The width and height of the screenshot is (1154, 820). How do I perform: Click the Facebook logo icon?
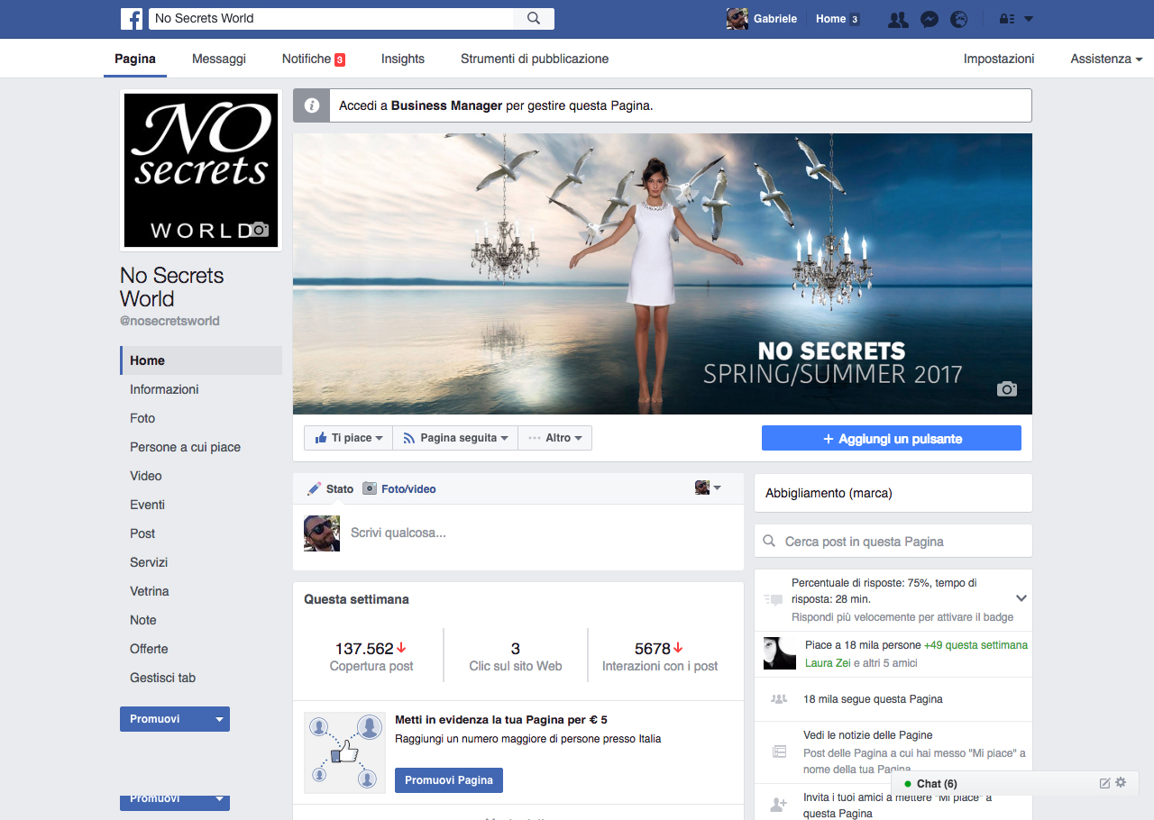132,18
